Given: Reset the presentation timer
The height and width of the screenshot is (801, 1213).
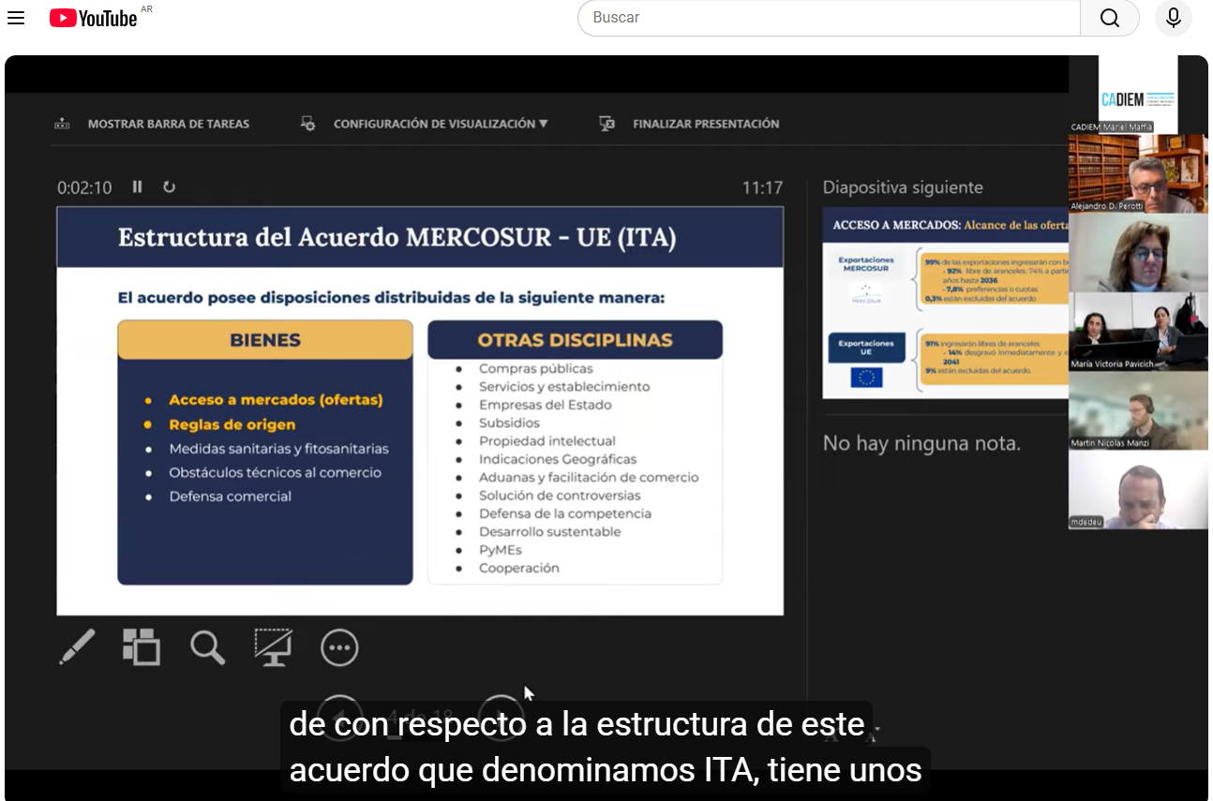Looking at the screenshot, I should 169,186.
